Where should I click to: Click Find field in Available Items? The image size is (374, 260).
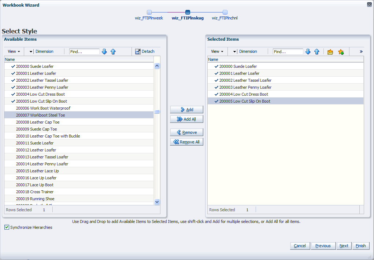coord(84,52)
